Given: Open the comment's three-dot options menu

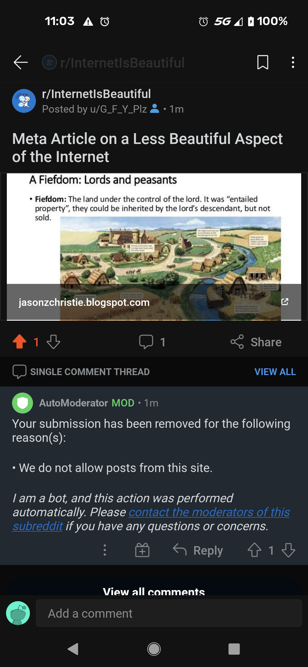Looking at the screenshot, I should [x=105, y=550].
